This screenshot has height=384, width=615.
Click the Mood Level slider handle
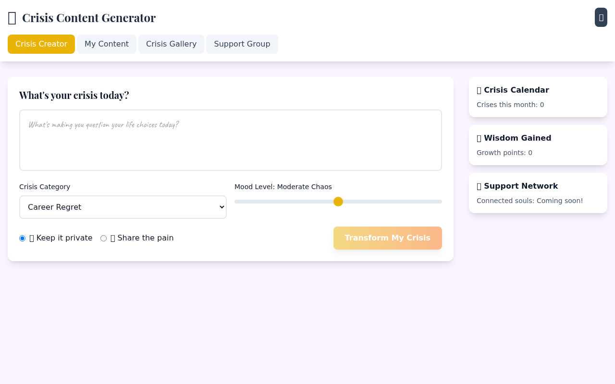338,202
